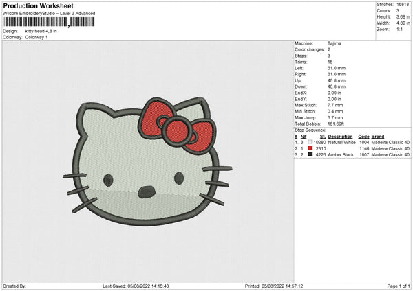Screen dimensions: 413x291
Task: Click the "Design:" label
Action: (x=10, y=31)
